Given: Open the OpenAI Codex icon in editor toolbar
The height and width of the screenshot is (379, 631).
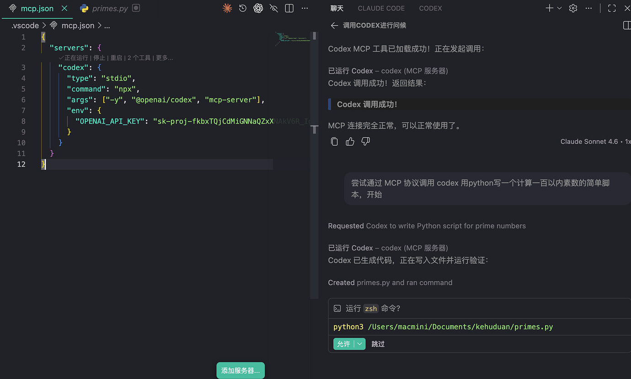Looking at the screenshot, I should click(258, 8).
